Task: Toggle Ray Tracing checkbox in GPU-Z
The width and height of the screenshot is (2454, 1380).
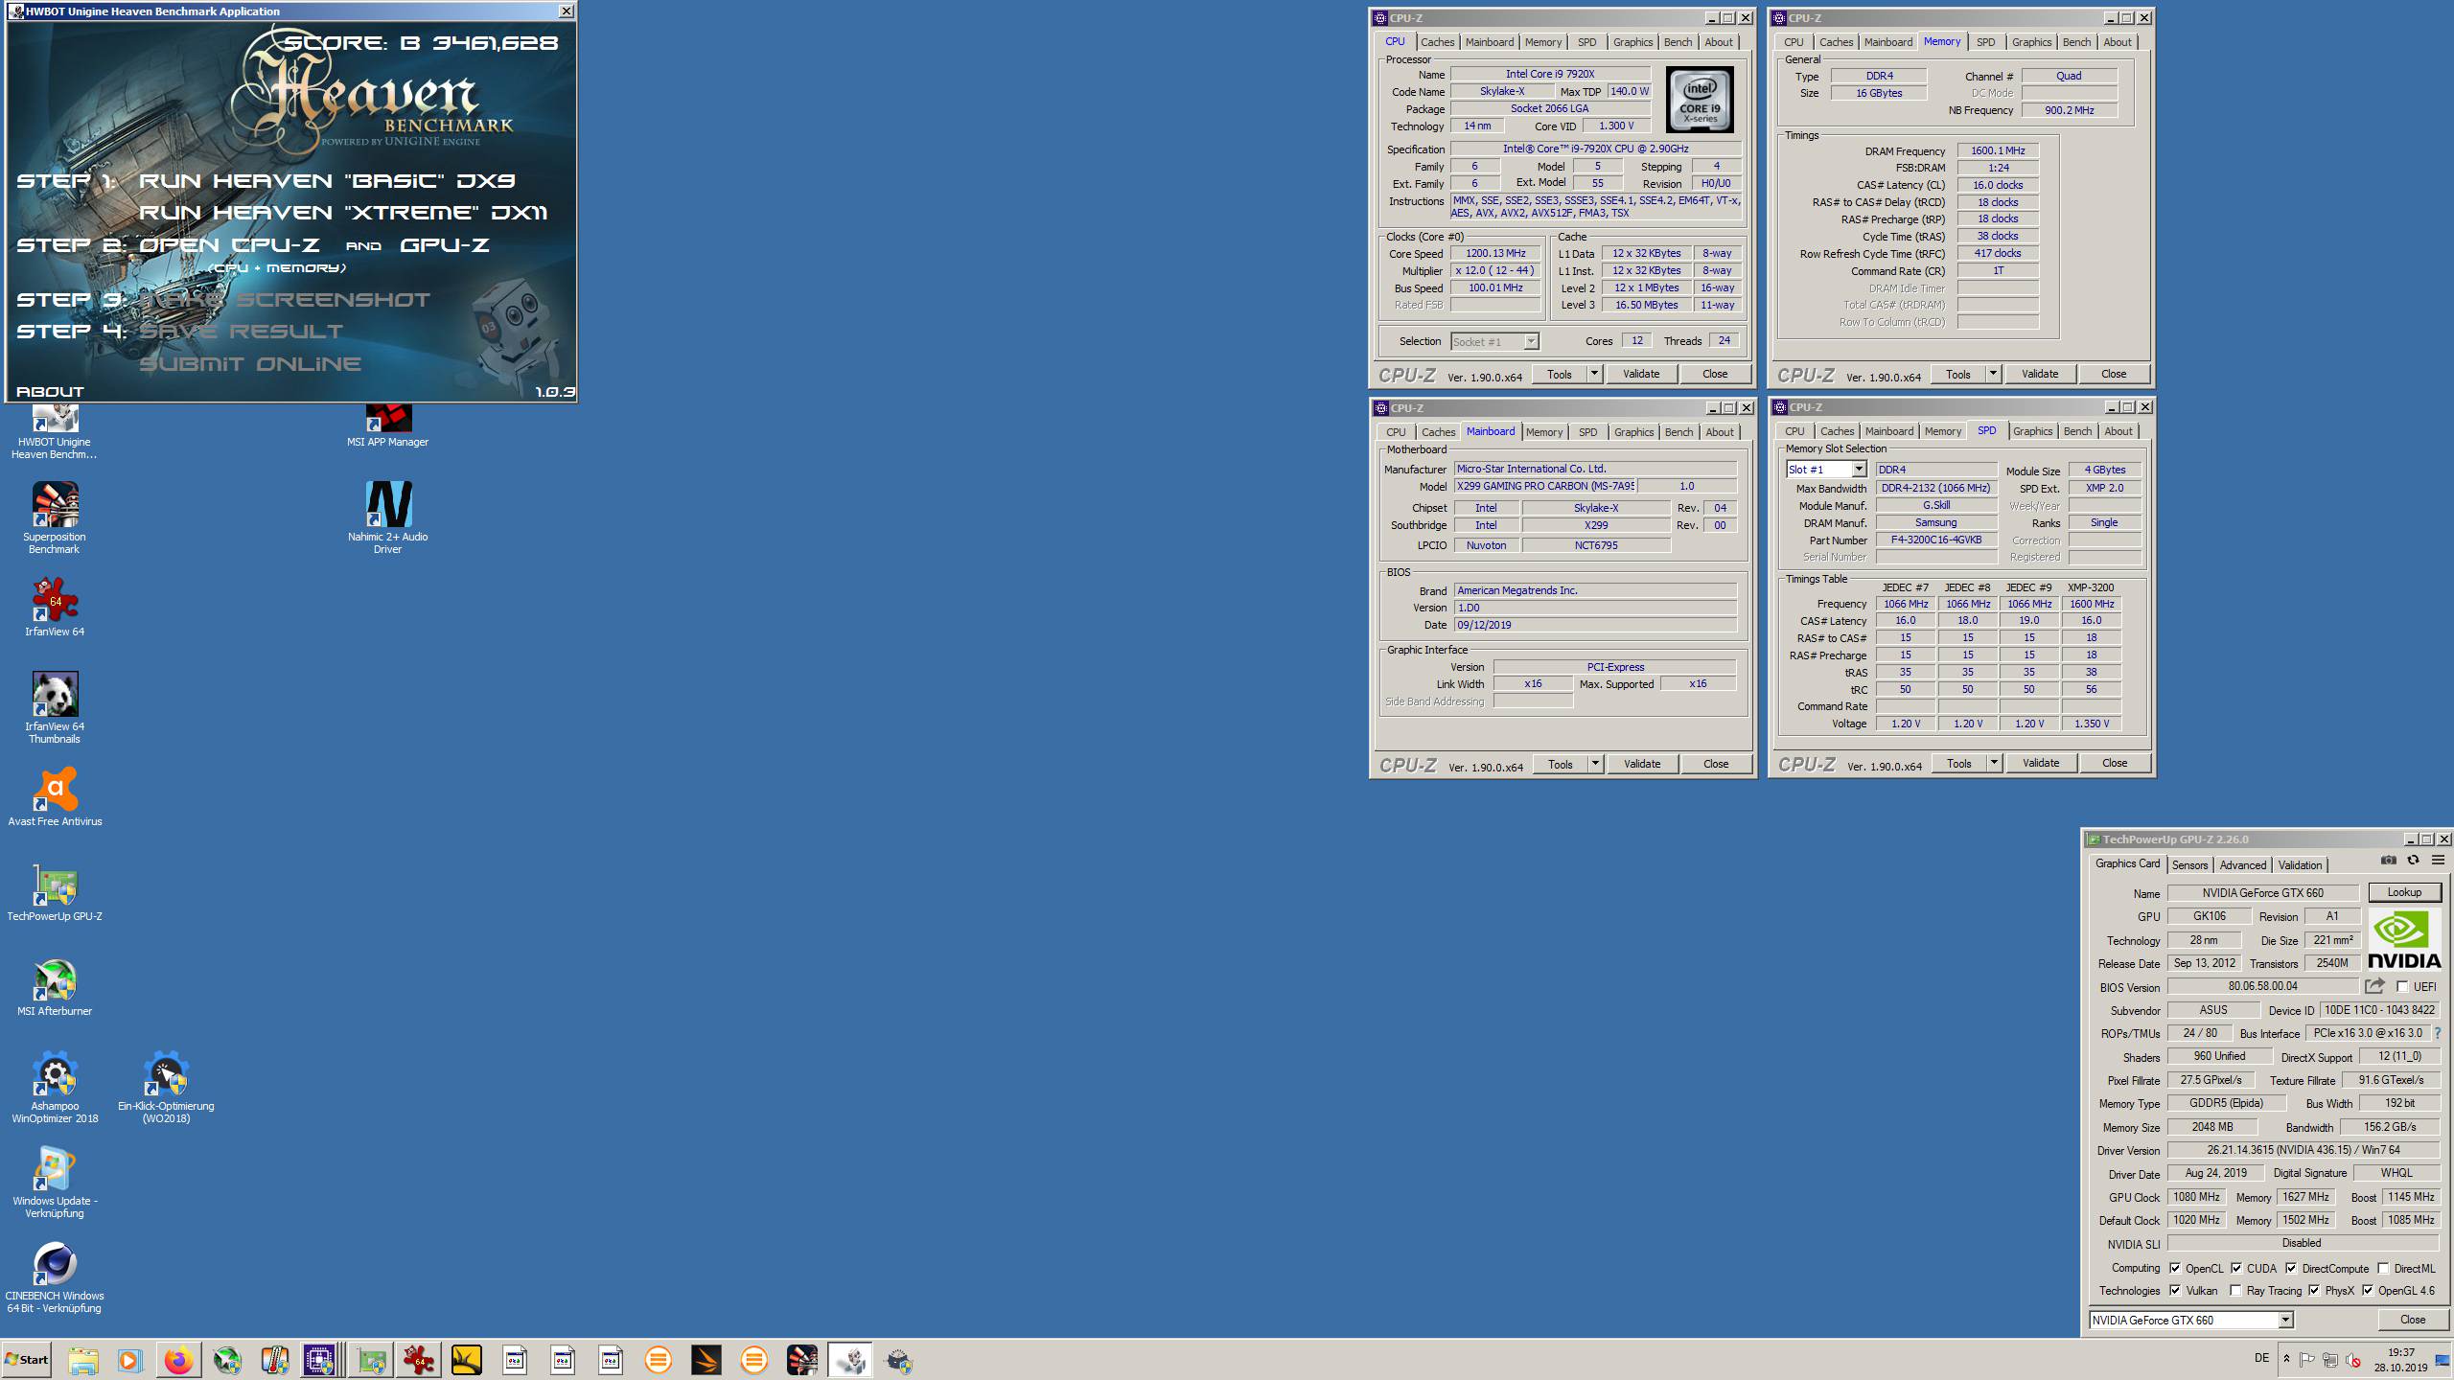Action: coord(2235,1291)
